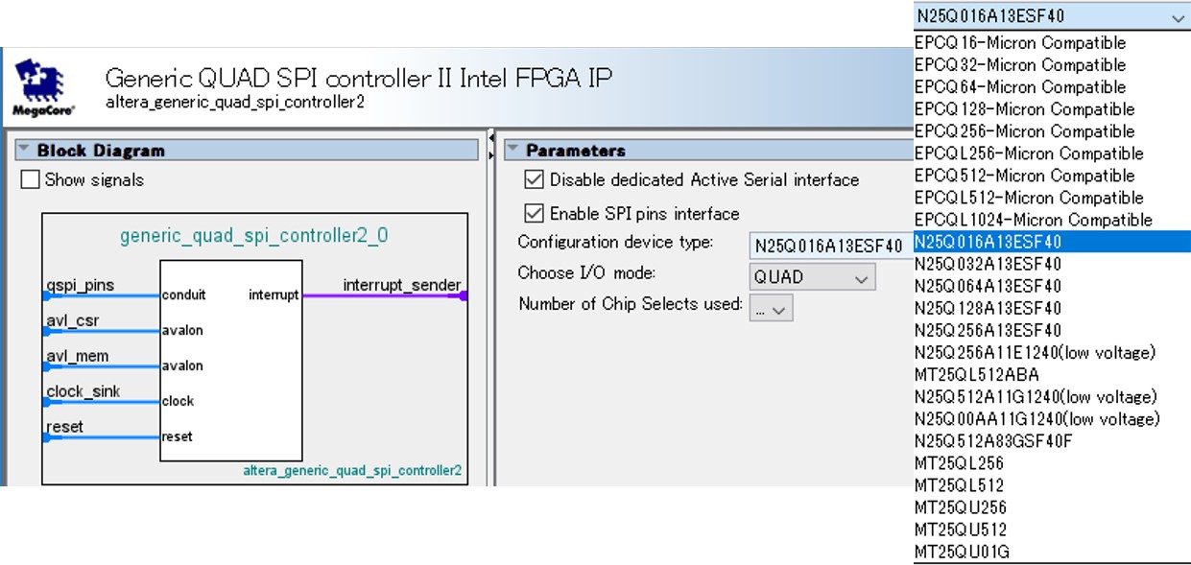The image size is (1191, 565).
Task: Open the Choose I/O mode dropdown
Action: 812,277
